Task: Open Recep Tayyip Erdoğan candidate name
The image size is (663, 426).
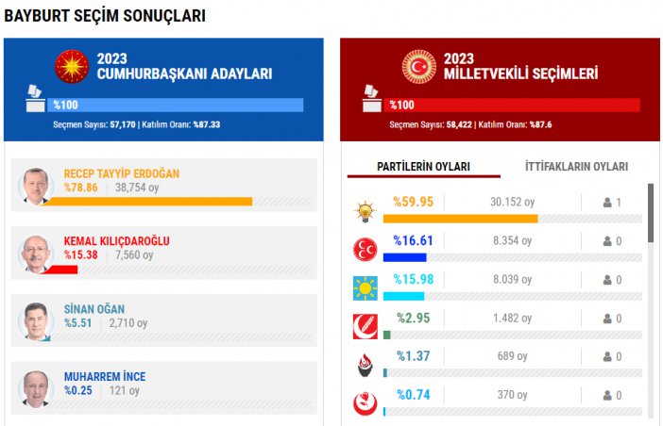Action: [121, 173]
